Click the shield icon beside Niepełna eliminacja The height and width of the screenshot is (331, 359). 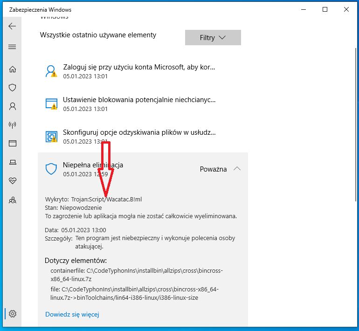[51, 169]
